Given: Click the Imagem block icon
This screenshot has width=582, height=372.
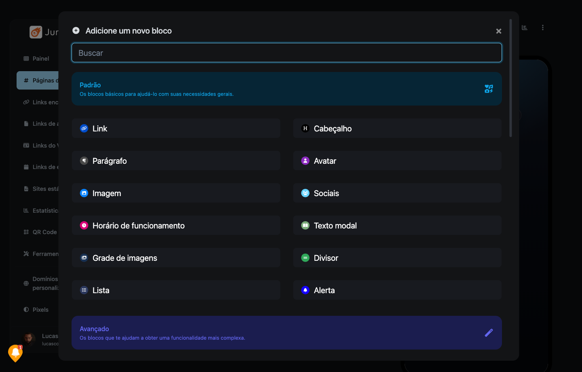Looking at the screenshot, I should (x=84, y=193).
